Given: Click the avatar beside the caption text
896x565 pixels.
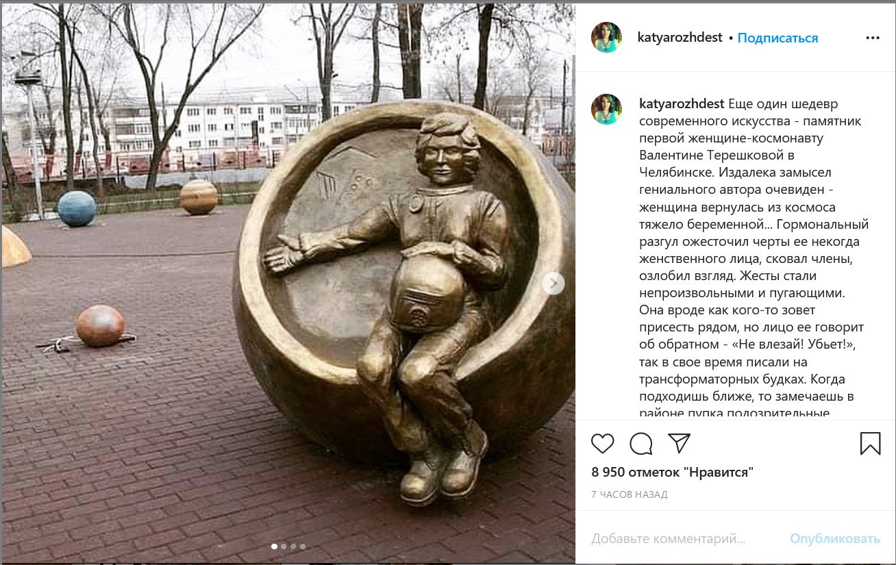Looking at the screenshot, I should pos(606,110).
